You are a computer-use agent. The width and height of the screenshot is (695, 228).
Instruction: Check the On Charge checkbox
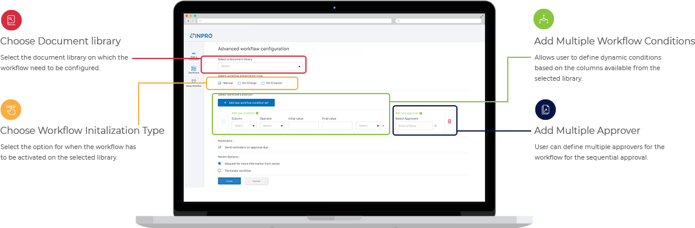(x=239, y=83)
